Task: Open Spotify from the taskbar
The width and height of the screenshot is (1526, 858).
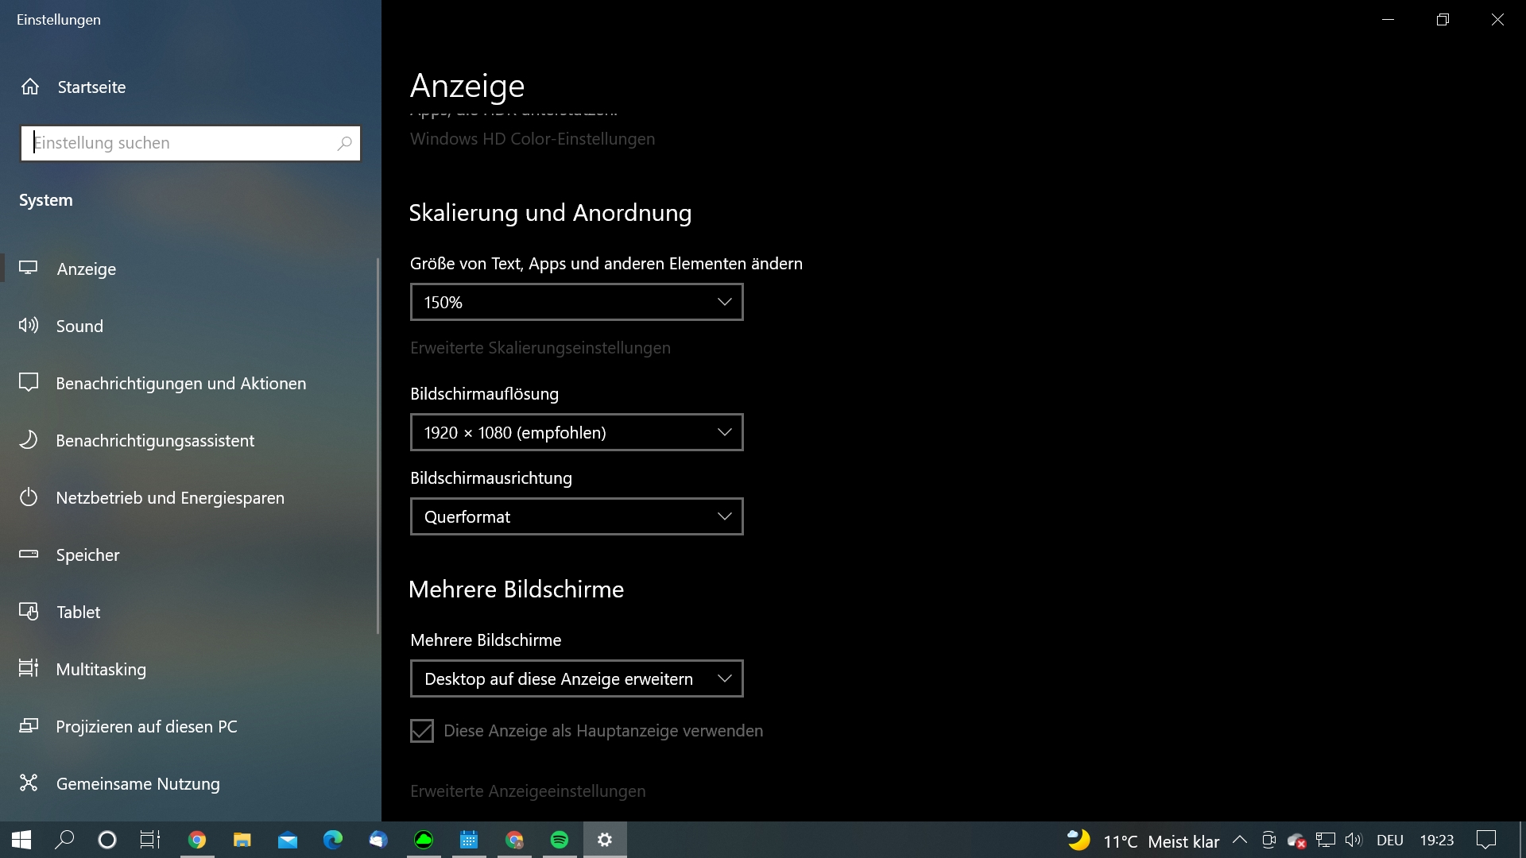Action: coord(560,840)
